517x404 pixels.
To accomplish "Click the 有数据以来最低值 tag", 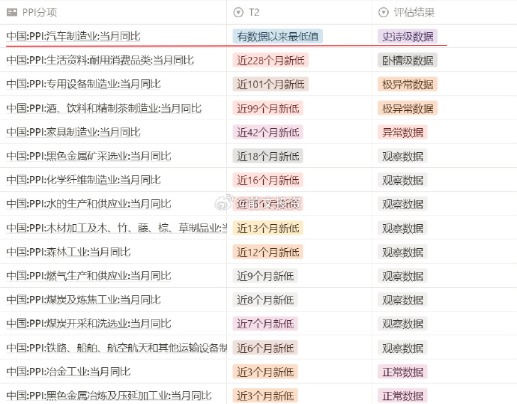I will pos(278,36).
